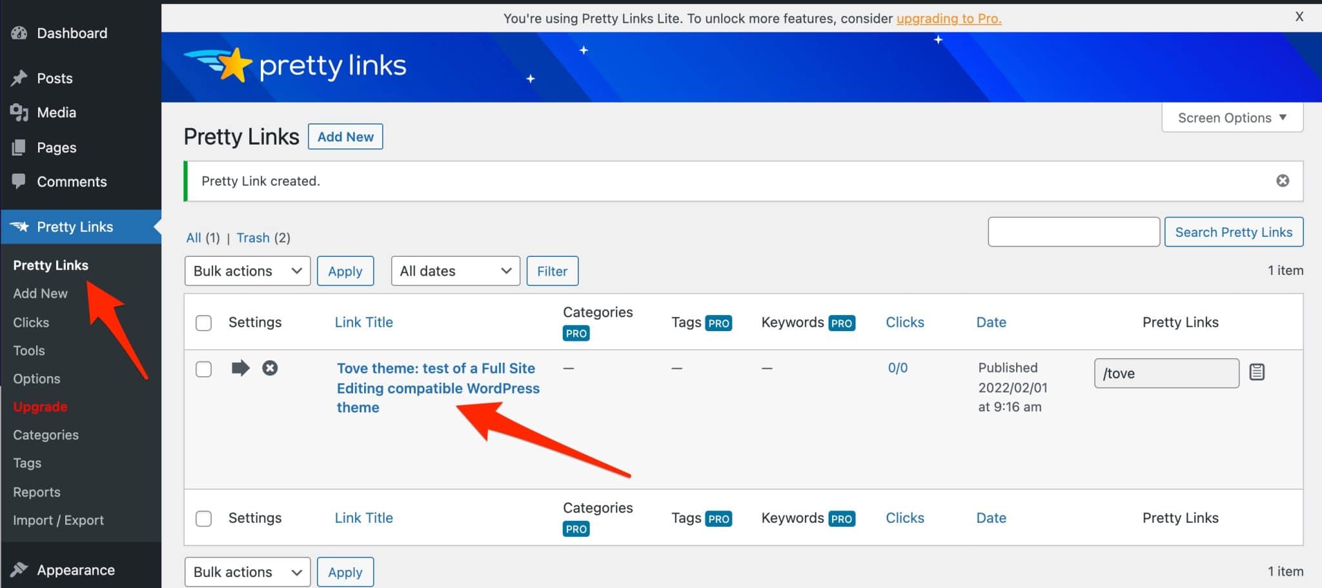
Task: Sort by Clicks column header
Action: point(904,322)
